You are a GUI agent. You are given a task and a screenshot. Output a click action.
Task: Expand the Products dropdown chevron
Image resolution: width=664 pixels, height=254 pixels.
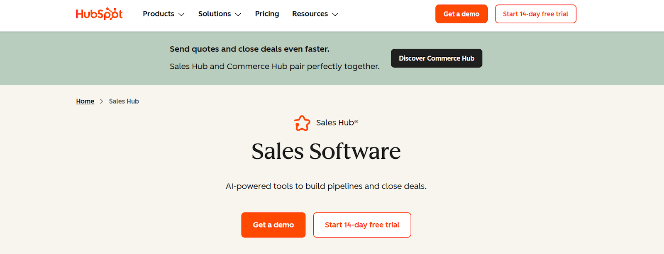182,14
